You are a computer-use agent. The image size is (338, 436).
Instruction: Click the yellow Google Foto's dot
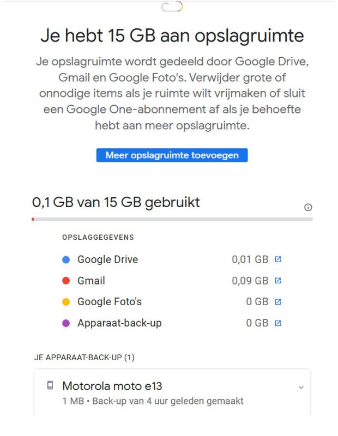(x=66, y=302)
